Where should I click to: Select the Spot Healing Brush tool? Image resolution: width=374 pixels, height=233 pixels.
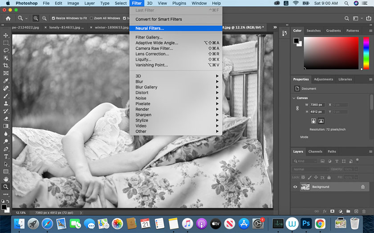tap(6, 88)
